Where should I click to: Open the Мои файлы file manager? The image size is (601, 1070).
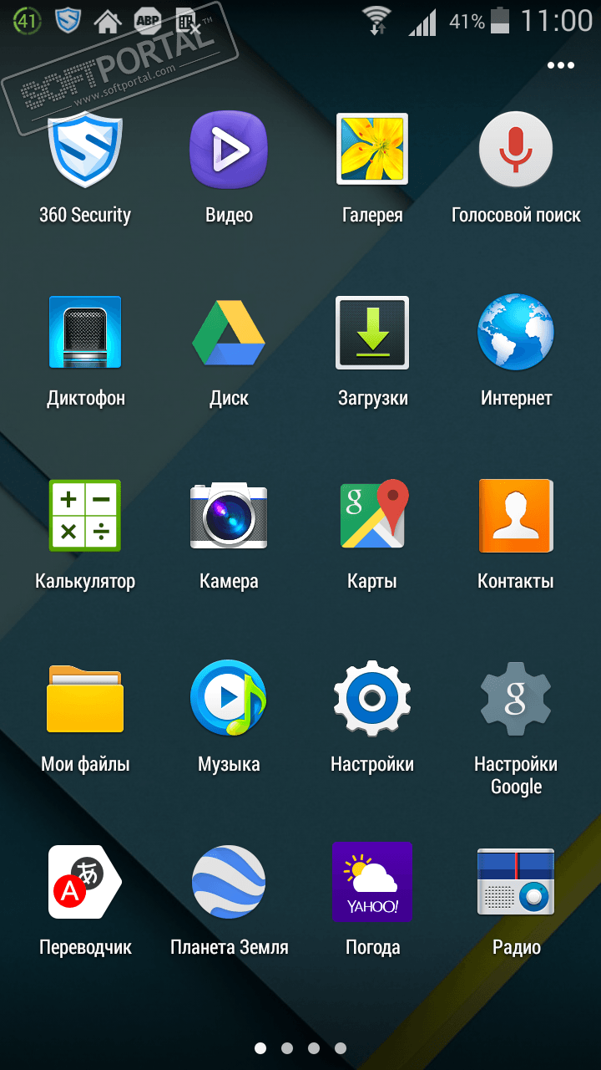(x=85, y=698)
